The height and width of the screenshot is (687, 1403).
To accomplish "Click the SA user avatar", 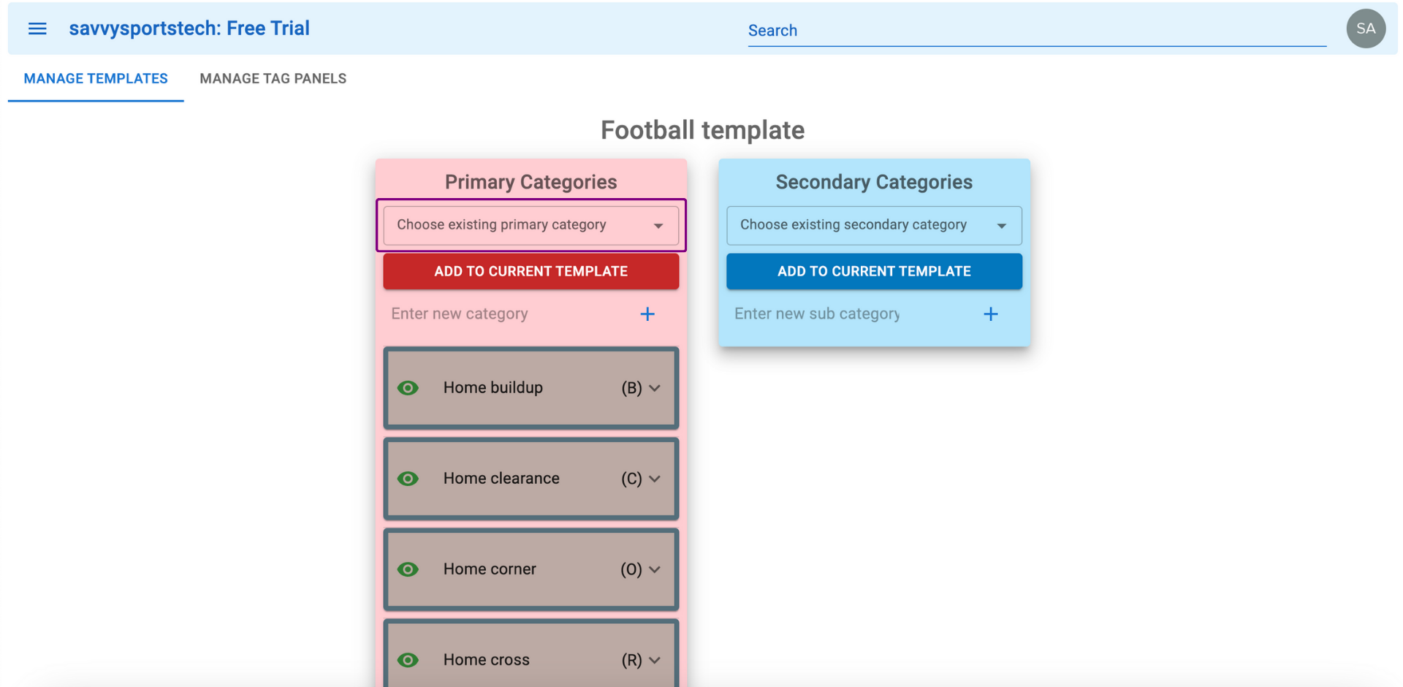I will click(1366, 29).
